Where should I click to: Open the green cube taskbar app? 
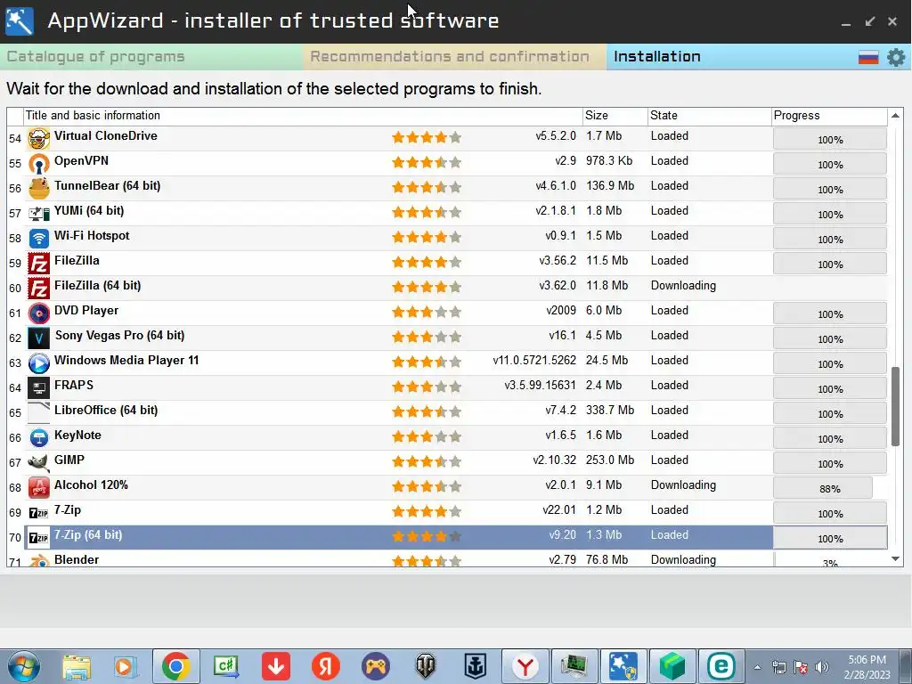pos(672,666)
